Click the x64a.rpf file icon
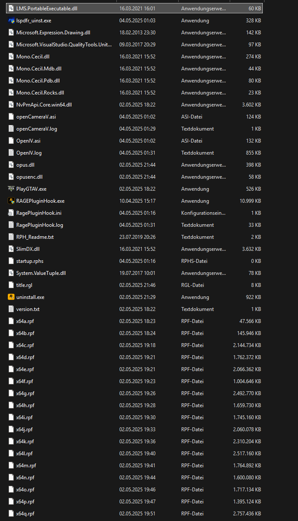298x521 pixels. coord(11,321)
